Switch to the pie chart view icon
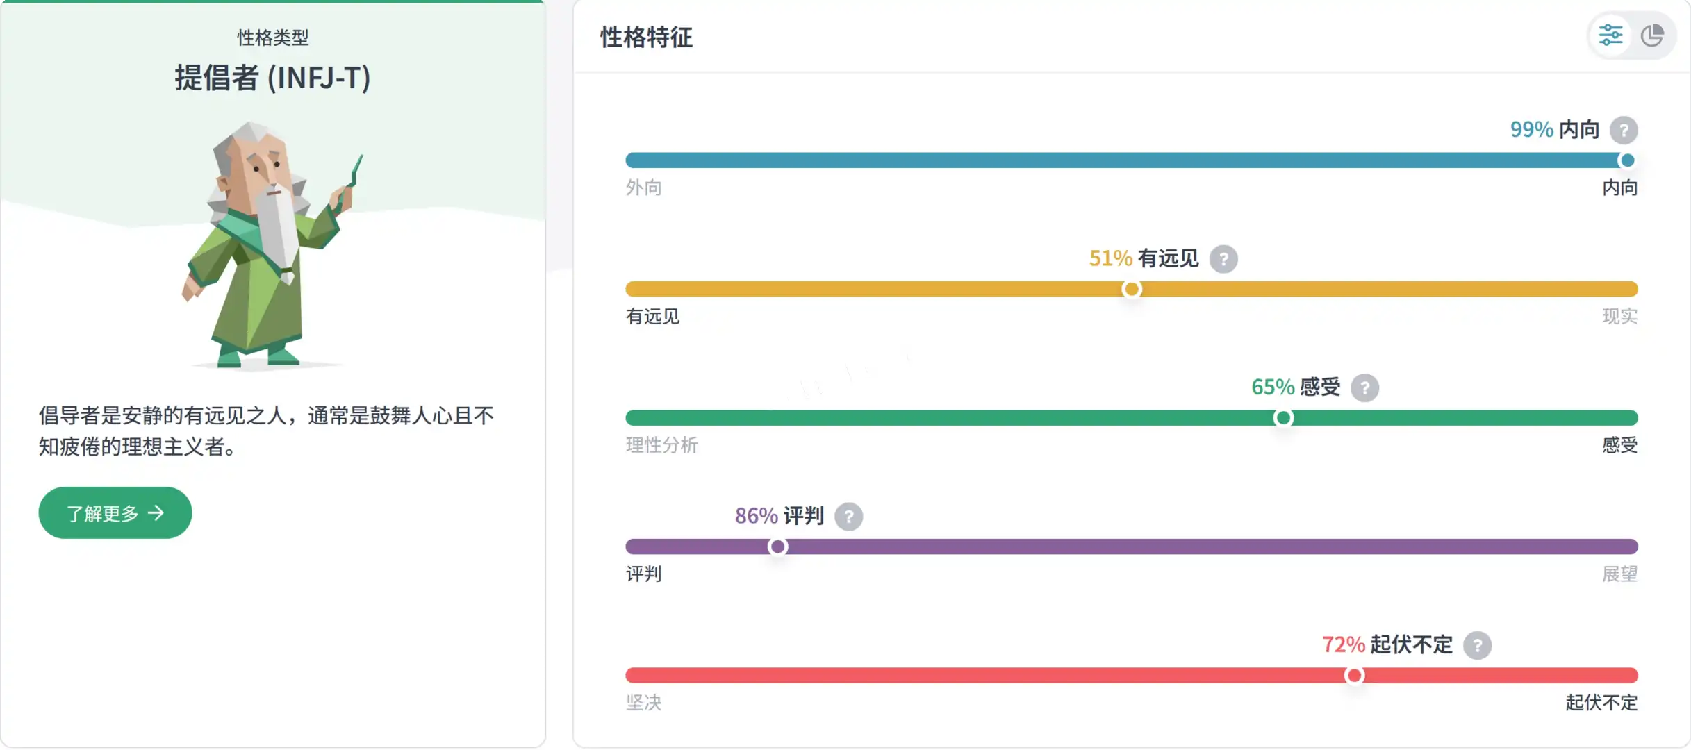 (x=1652, y=35)
